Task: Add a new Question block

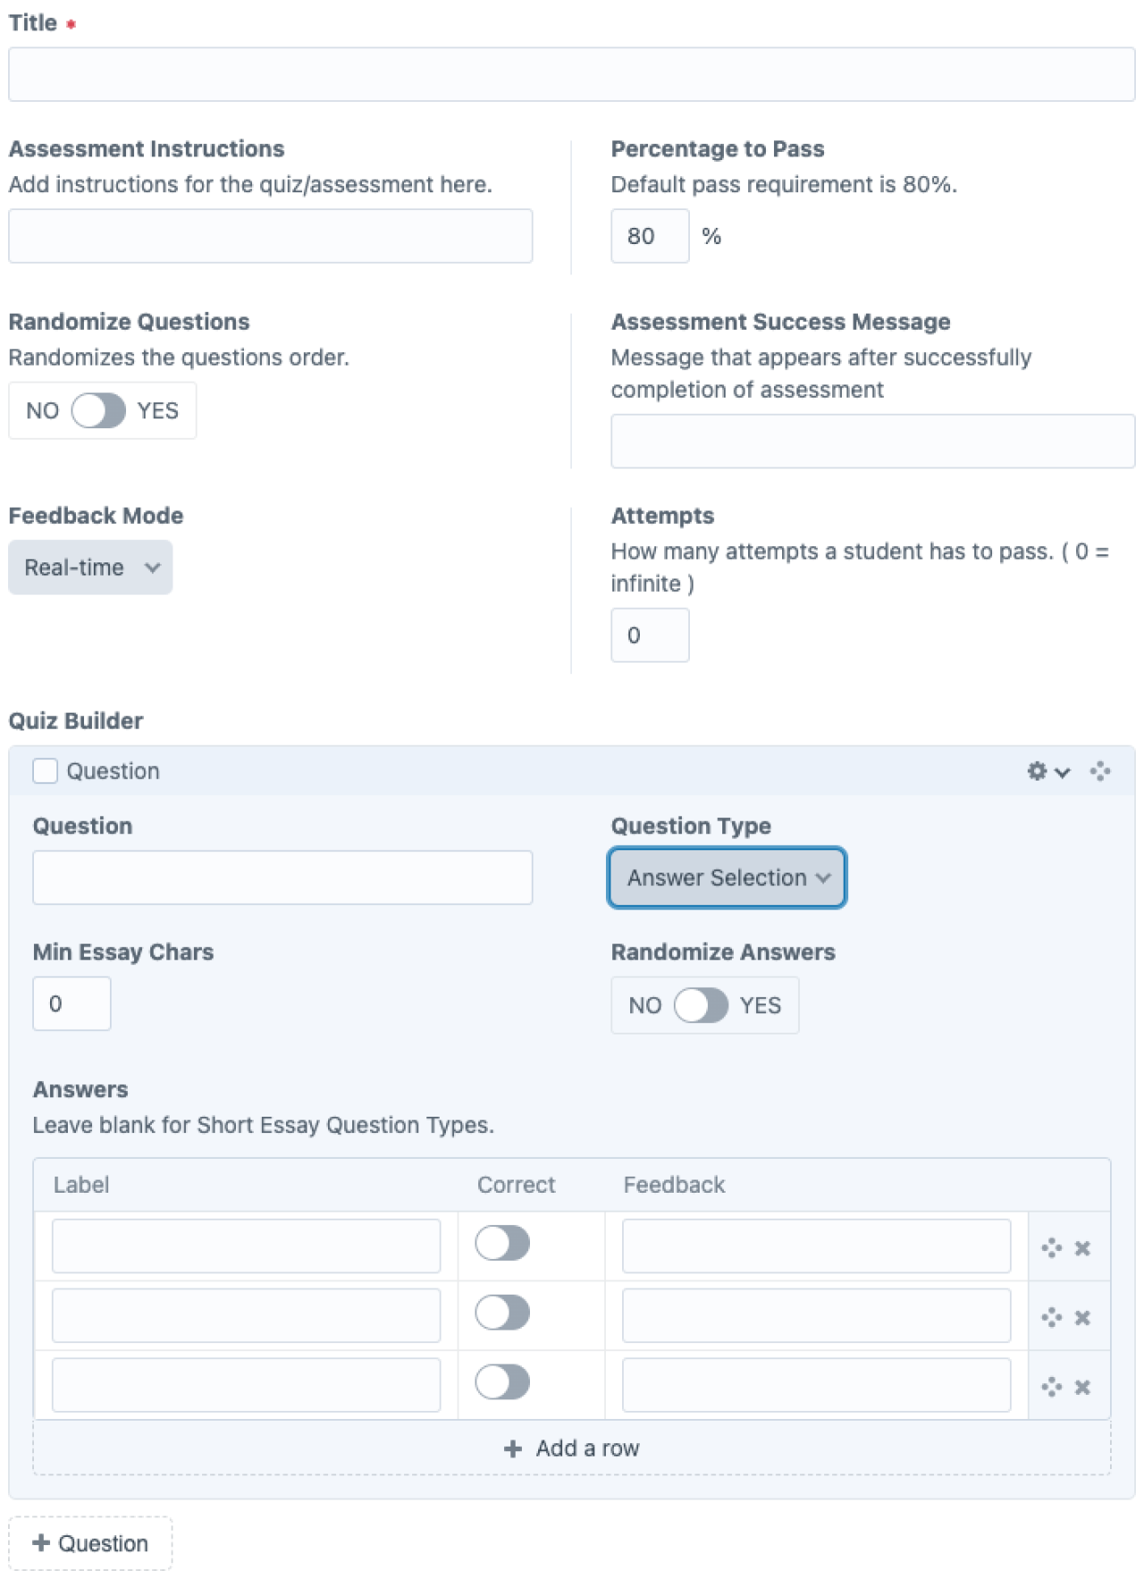Action: click(89, 1542)
